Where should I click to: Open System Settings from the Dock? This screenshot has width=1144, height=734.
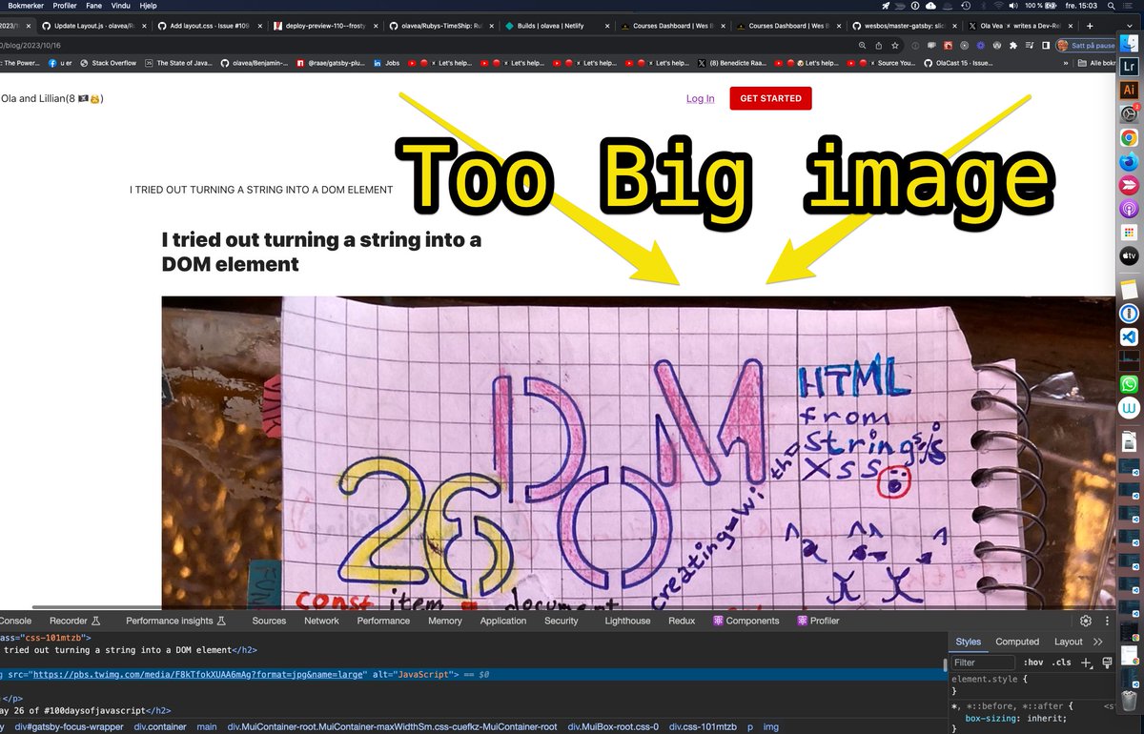[1129, 113]
